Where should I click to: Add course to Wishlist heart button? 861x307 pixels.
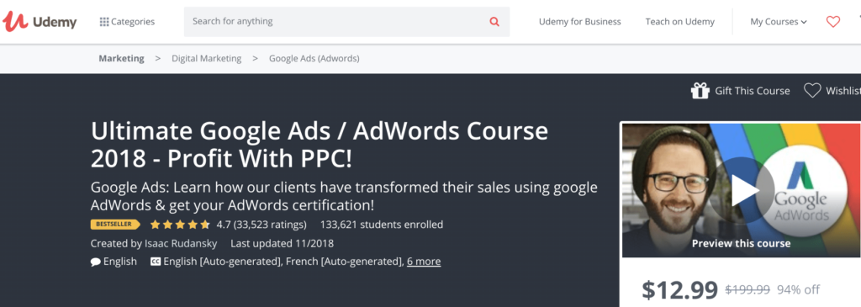(x=813, y=91)
